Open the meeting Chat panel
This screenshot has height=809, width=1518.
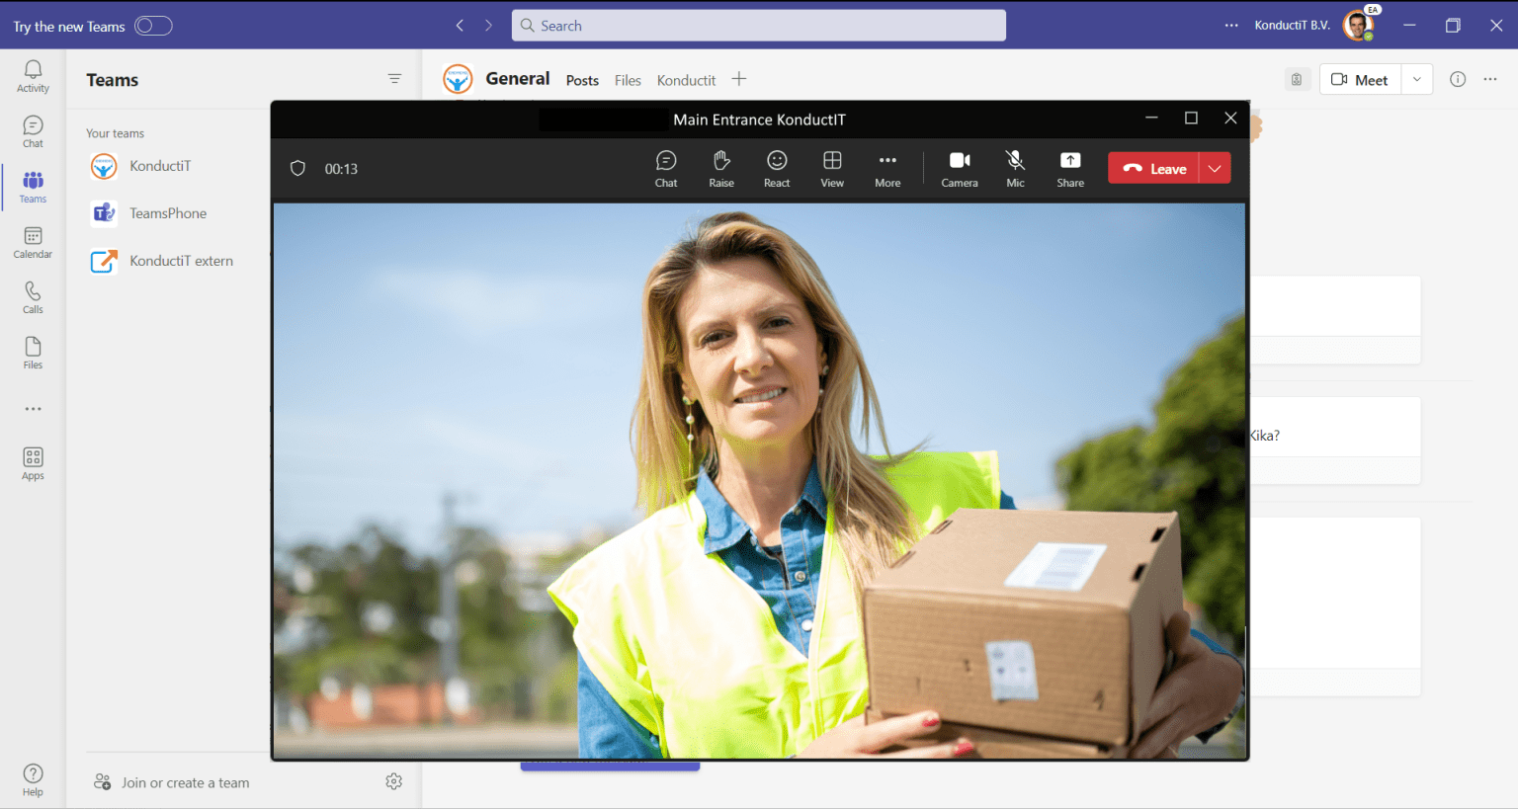[666, 168]
